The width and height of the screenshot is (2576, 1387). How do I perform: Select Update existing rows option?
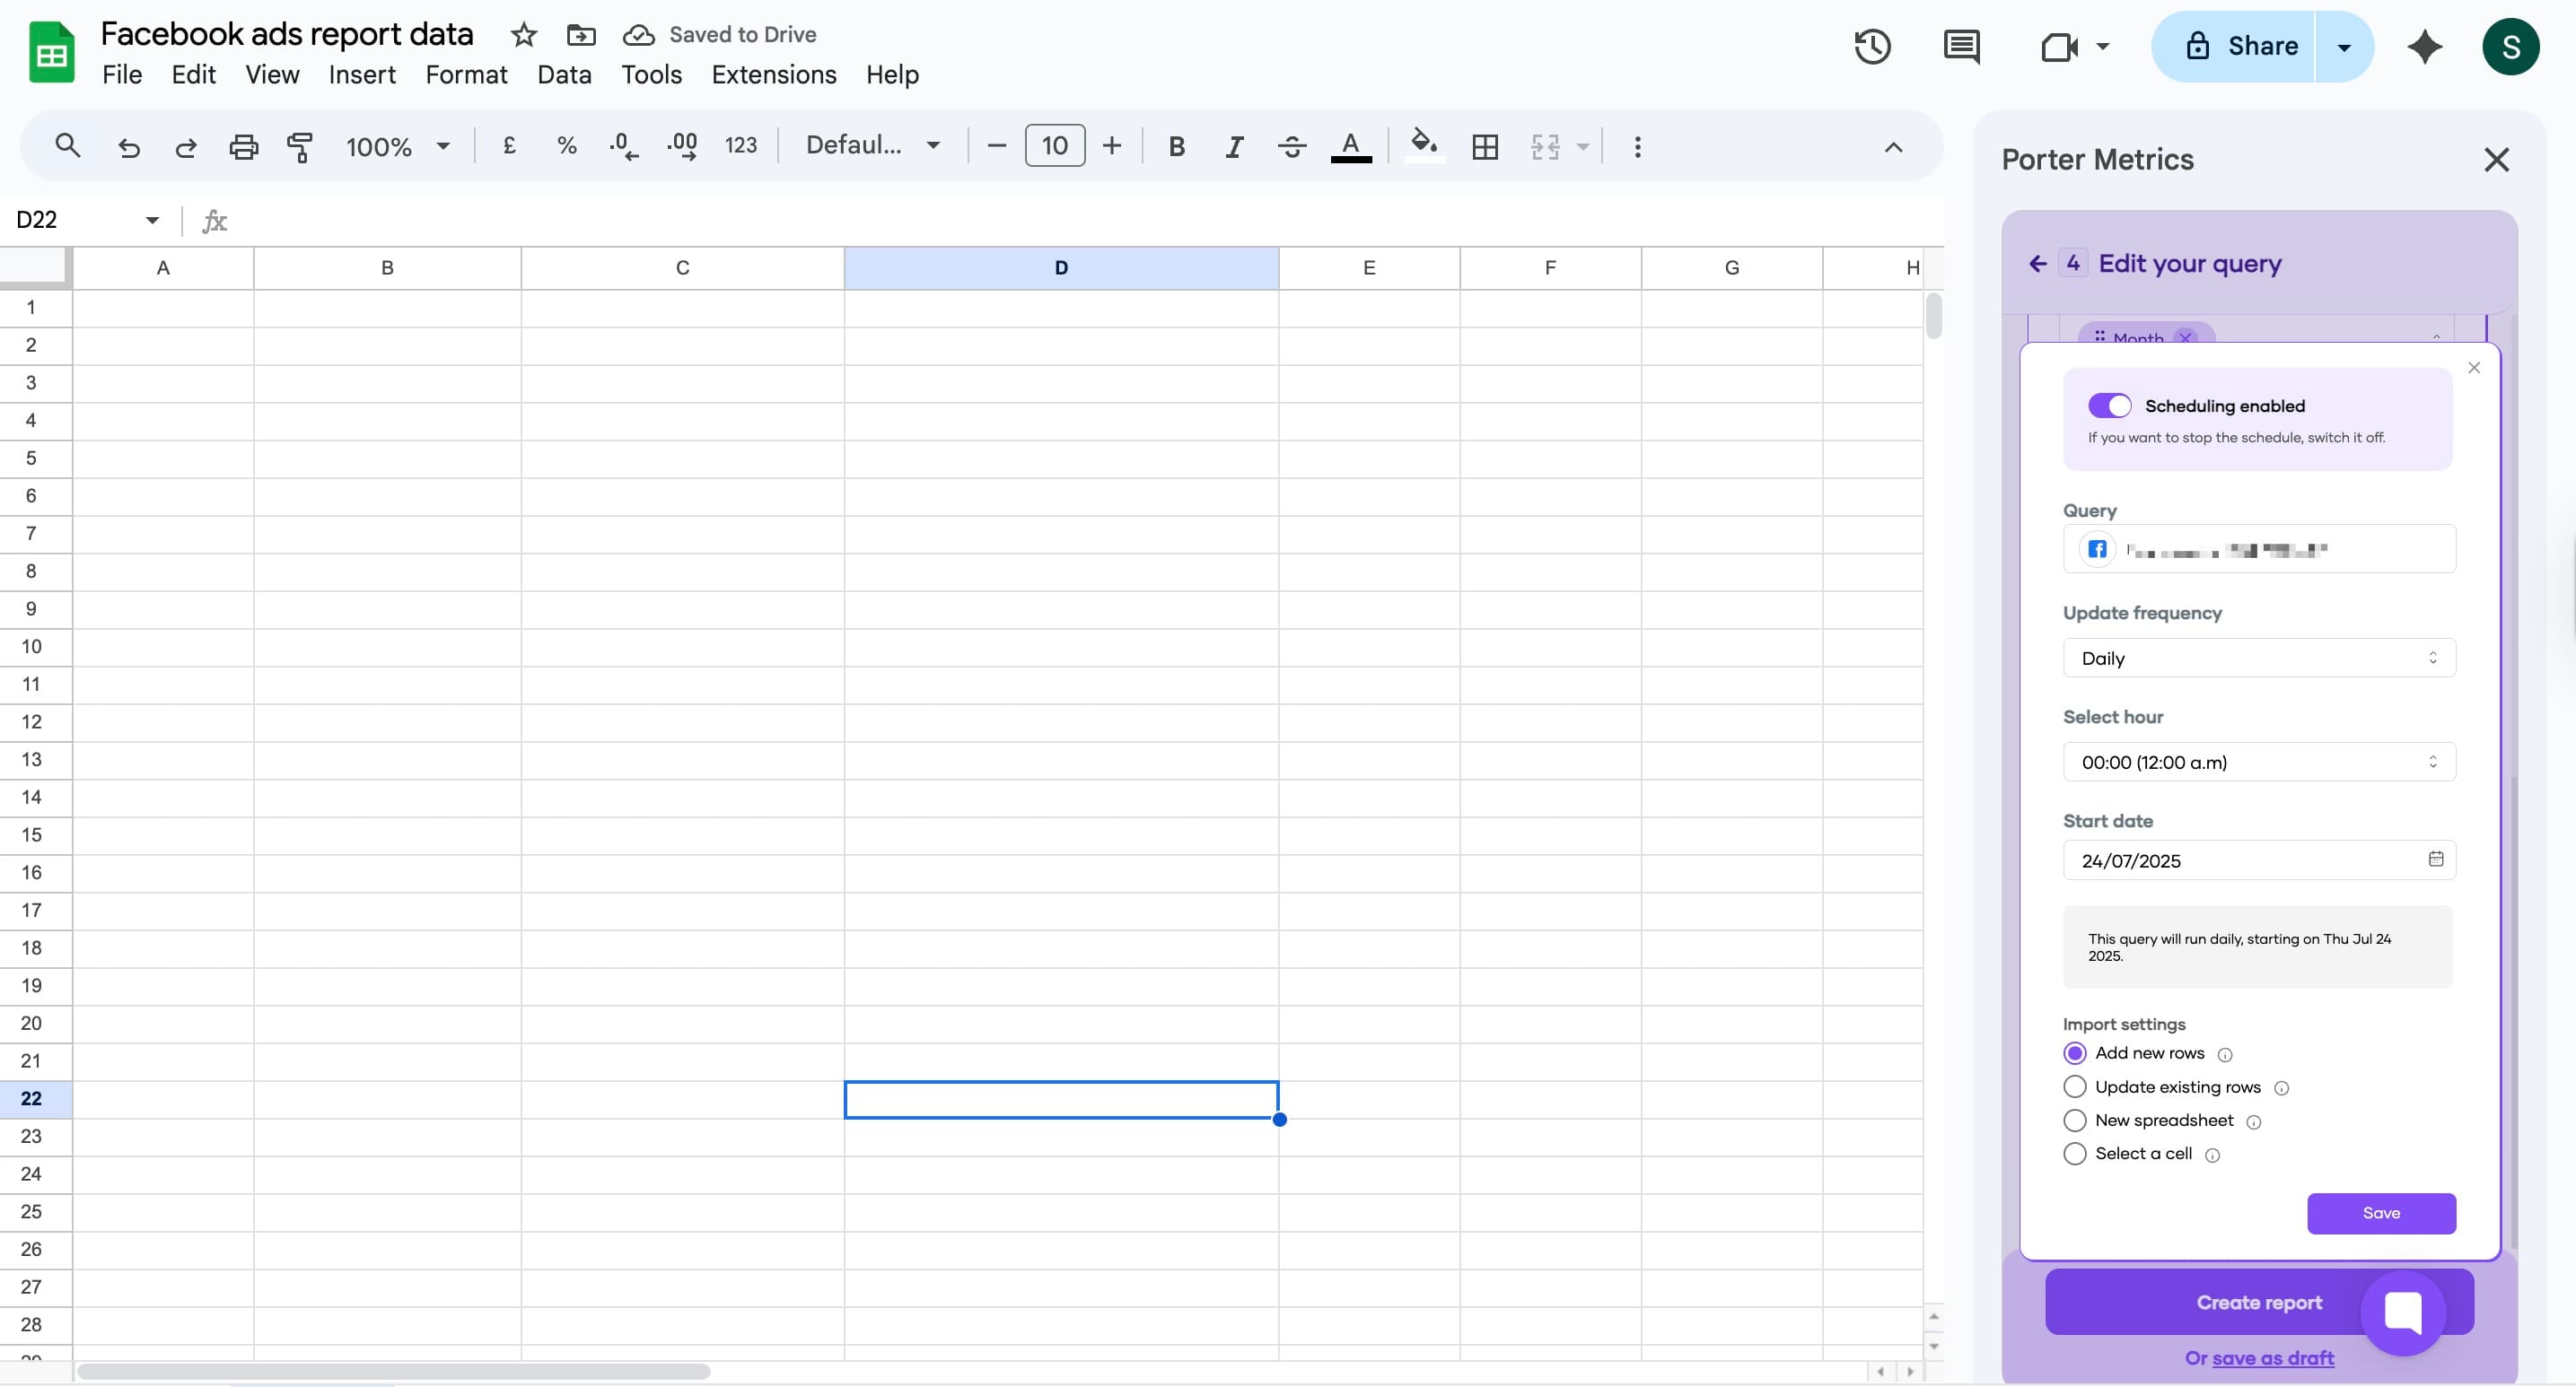(x=2075, y=1087)
